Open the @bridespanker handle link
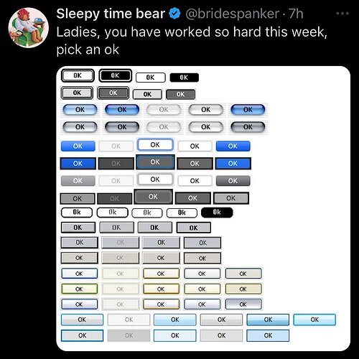 [232, 14]
